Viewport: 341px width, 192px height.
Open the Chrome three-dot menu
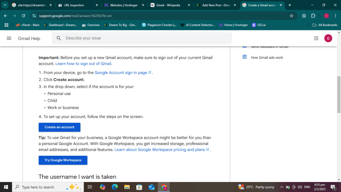pos(335,16)
